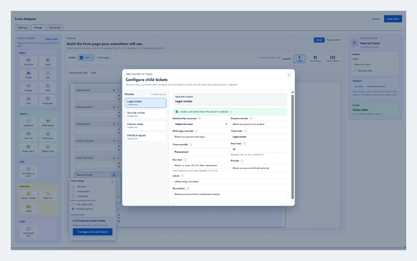Image resolution: width=417 pixels, height=261 pixels.
Task: Click the Save form button
Action: point(393,19)
